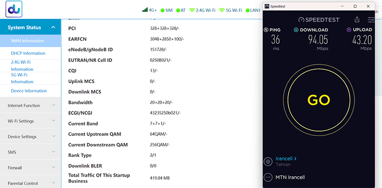This screenshot has height=188, width=382.
Task: Expand the Firewall menu
Action: (30, 168)
